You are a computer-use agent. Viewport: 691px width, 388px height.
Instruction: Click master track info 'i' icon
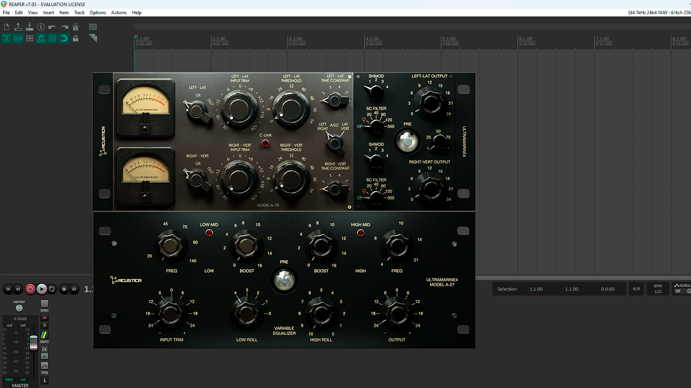(45, 380)
